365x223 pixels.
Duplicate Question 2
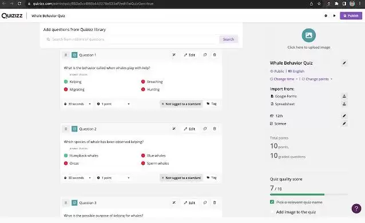205,129
